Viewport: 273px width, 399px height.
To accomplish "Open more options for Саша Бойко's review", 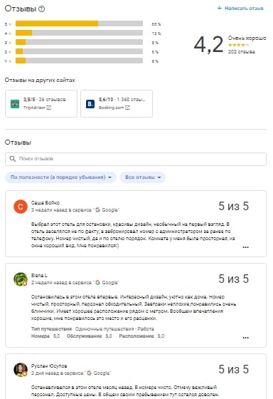I will [x=245, y=247].
